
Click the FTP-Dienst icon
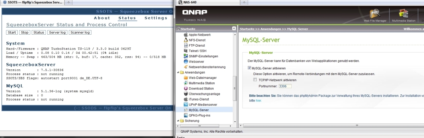[x=186, y=45]
